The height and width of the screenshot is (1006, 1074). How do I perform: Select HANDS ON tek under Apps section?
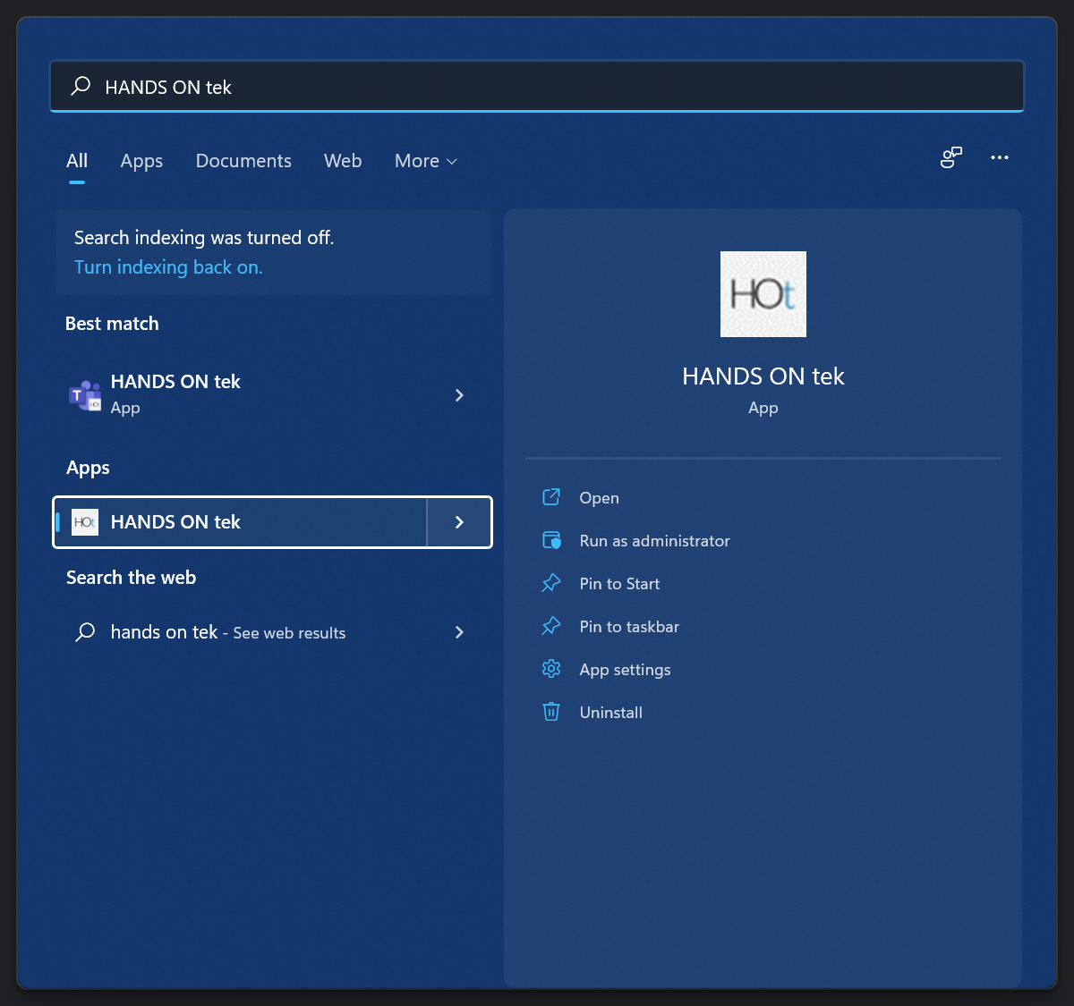240,522
